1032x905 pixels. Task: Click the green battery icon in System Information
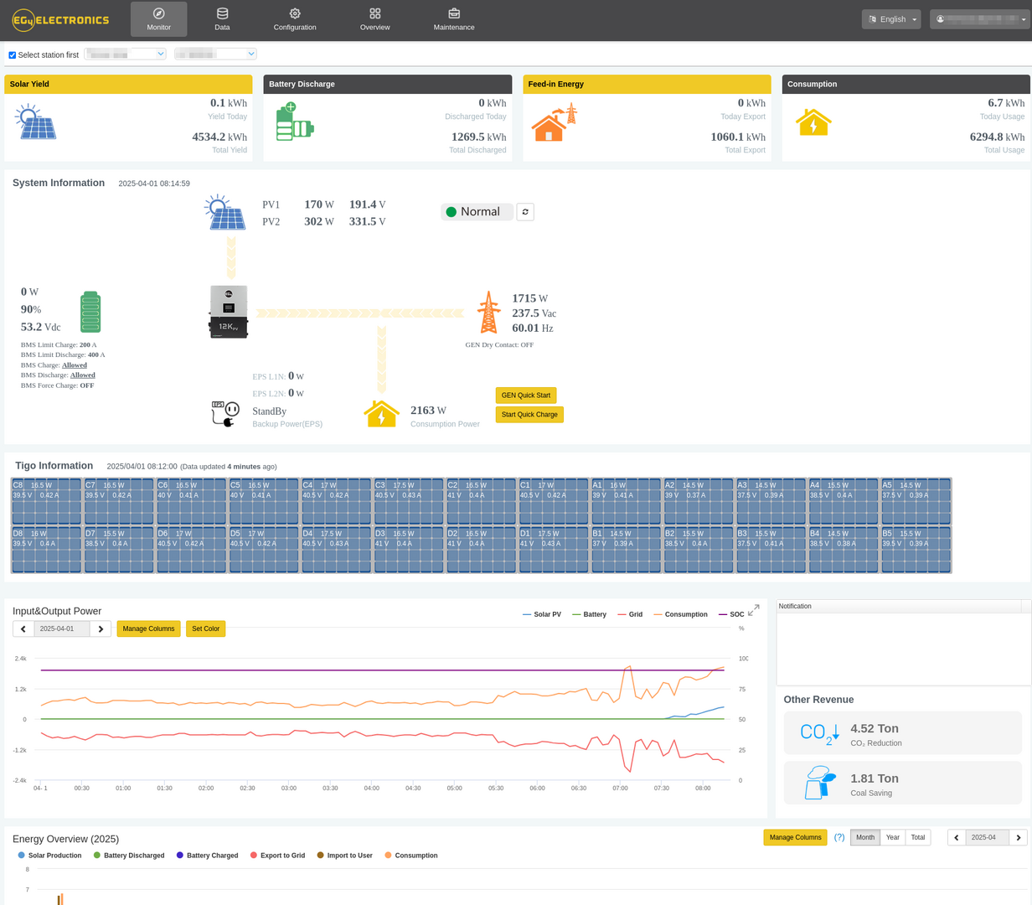point(90,313)
